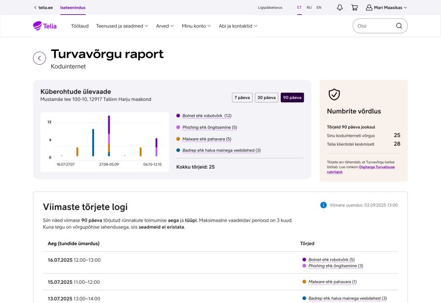Select the 90 päeva period
This screenshot has width=441, height=303.
292,98
